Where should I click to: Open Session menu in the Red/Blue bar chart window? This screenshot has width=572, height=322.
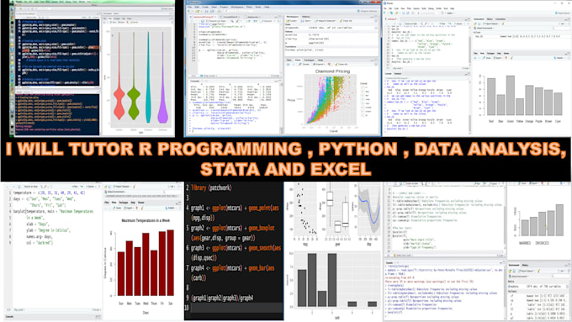416,8
